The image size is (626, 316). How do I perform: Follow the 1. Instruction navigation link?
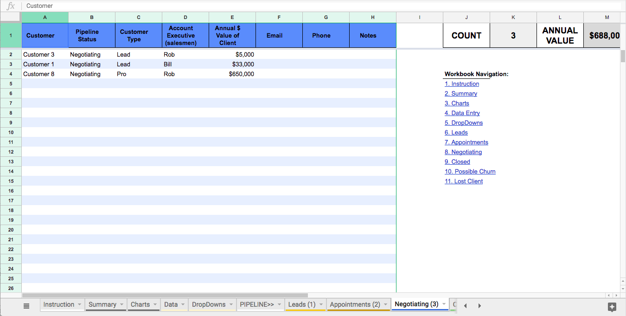point(462,84)
